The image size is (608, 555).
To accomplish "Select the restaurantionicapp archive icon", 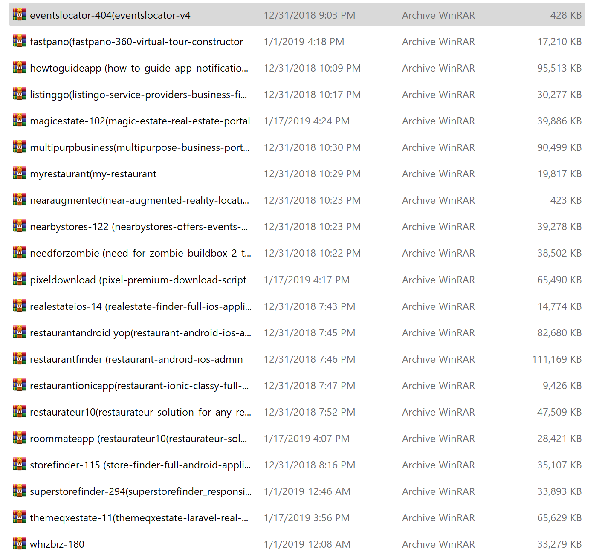I will click(x=20, y=385).
